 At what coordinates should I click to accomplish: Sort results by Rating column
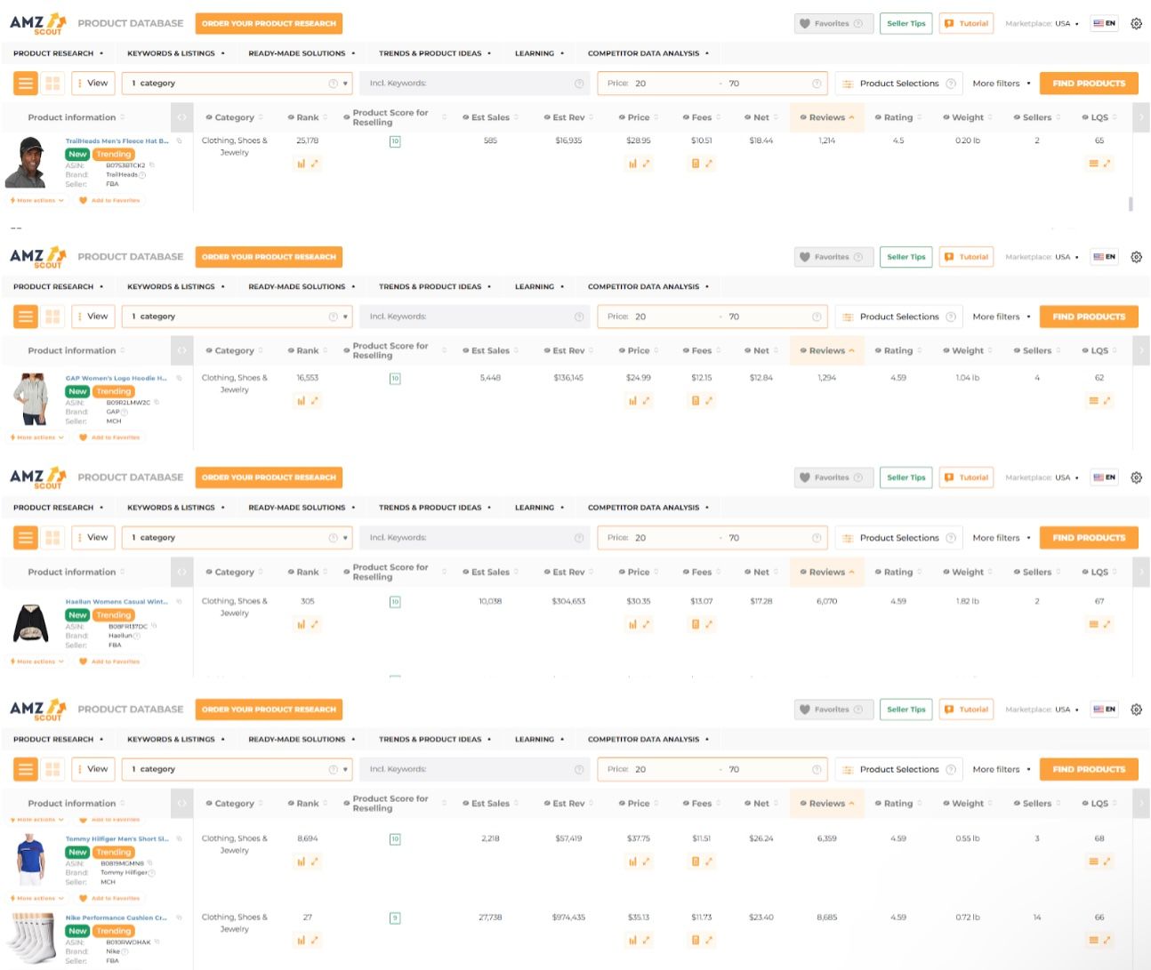click(x=897, y=116)
